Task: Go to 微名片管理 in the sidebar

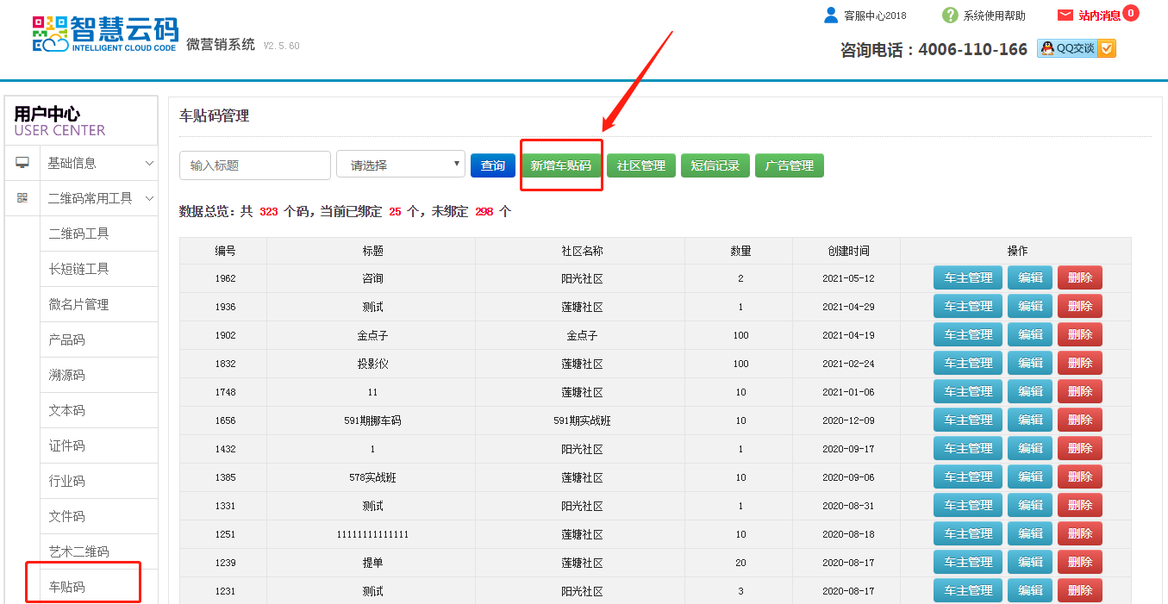Action: click(78, 305)
